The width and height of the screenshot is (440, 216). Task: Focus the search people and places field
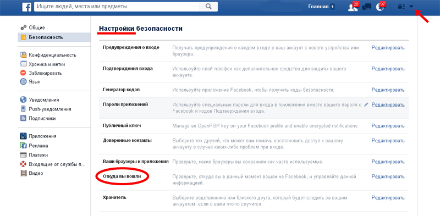pyautogui.click(x=117, y=7)
